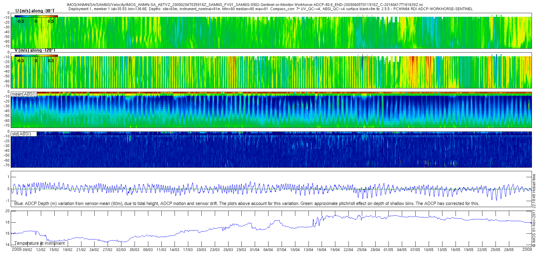Click the '01/05' date tick label
Viewport: 537px width, 254px height.
[x=388, y=250]
